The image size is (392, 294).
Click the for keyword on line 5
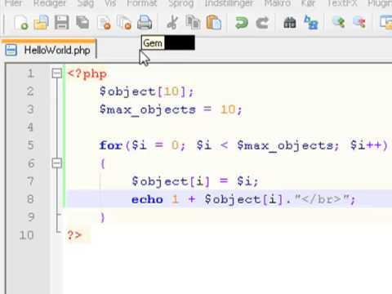(x=110, y=145)
